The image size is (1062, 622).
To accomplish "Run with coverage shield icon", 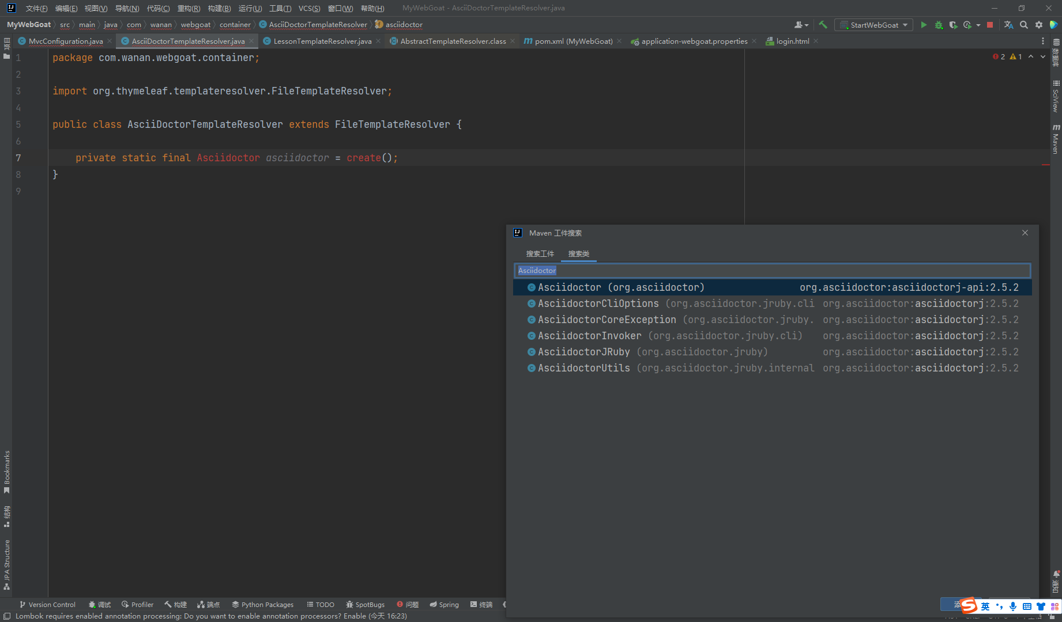I will (x=953, y=25).
